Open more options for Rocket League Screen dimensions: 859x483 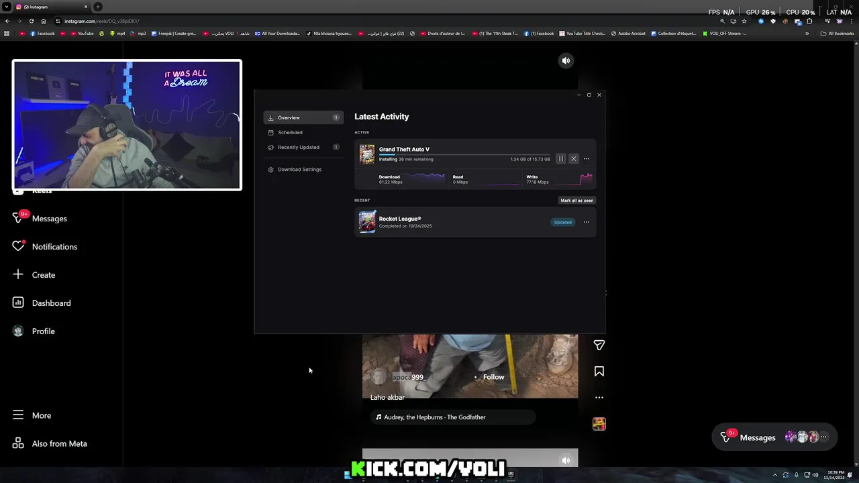click(587, 222)
